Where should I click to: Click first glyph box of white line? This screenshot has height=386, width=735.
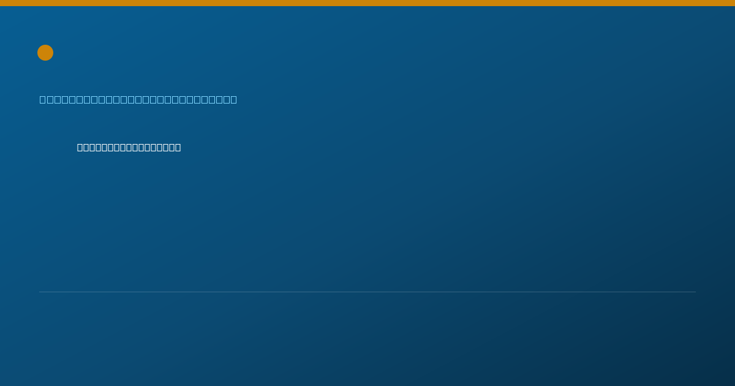(80, 147)
